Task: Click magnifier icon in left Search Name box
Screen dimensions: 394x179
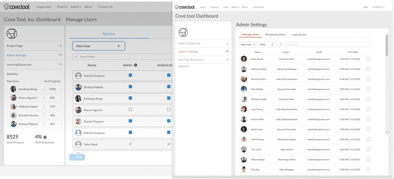Action: click(77, 57)
